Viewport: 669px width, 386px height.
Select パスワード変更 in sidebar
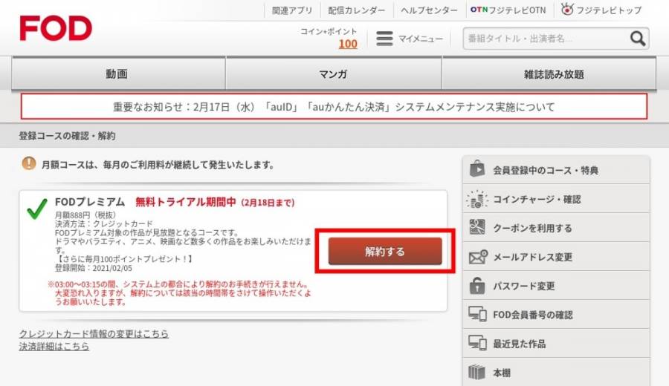(x=556, y=286)
